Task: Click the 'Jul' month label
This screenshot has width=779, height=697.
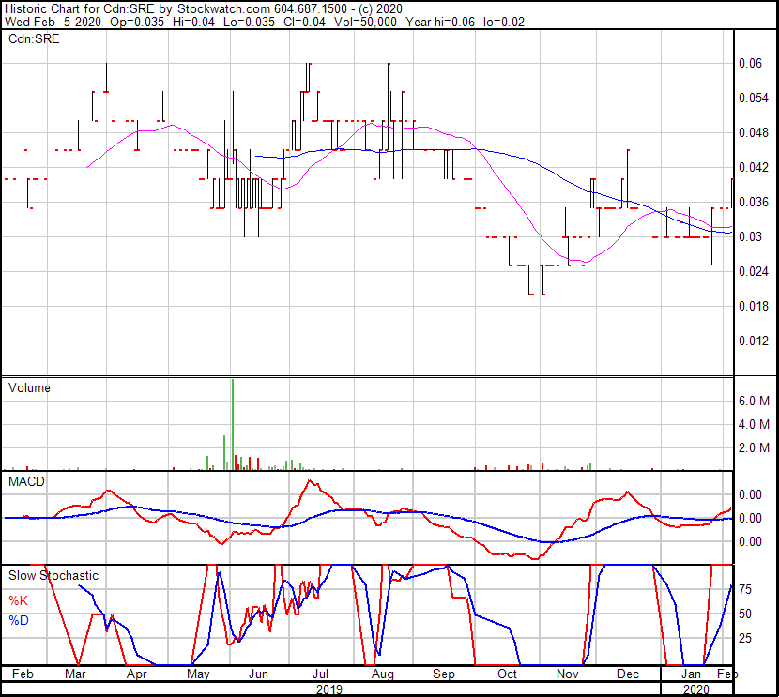Action: 320,674
